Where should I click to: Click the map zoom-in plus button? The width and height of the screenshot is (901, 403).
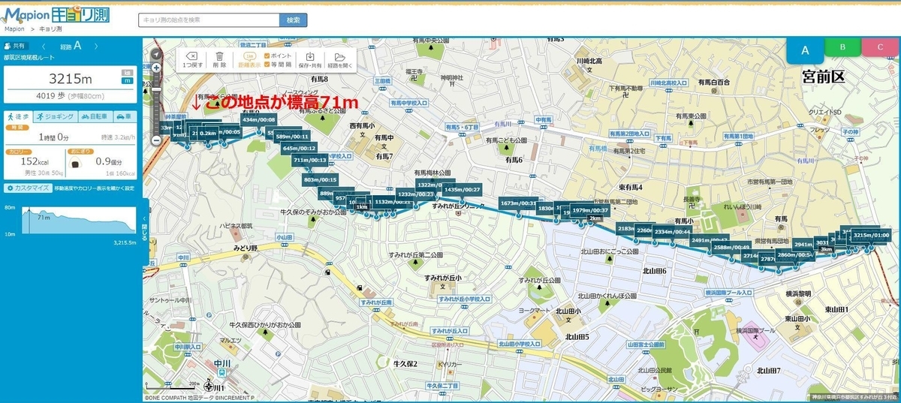(x=156, y=68)
